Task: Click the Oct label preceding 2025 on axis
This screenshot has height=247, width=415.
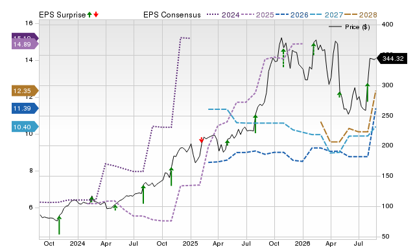Action: (161, 243)
